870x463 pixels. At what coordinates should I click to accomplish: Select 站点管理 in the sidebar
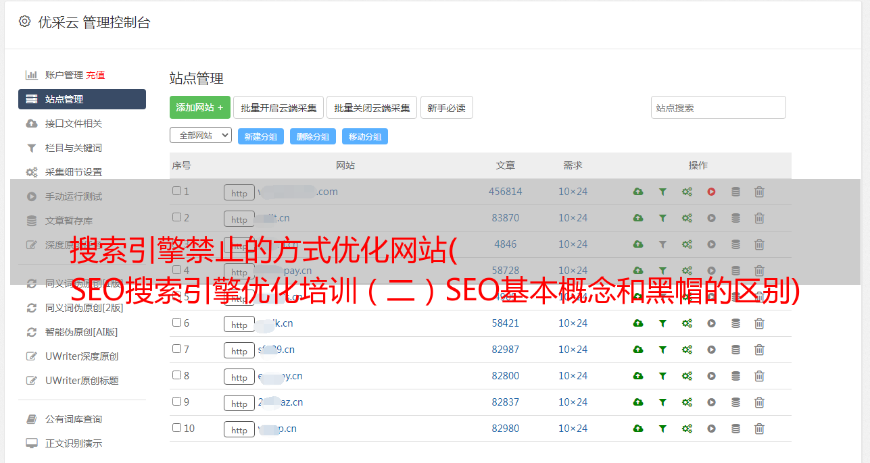click(x=82, y=99)
